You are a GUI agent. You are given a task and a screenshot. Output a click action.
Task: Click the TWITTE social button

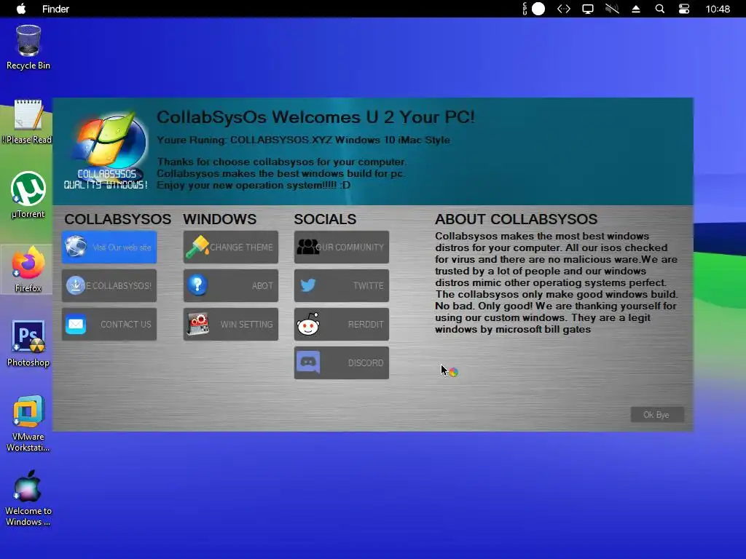[342, 285]
